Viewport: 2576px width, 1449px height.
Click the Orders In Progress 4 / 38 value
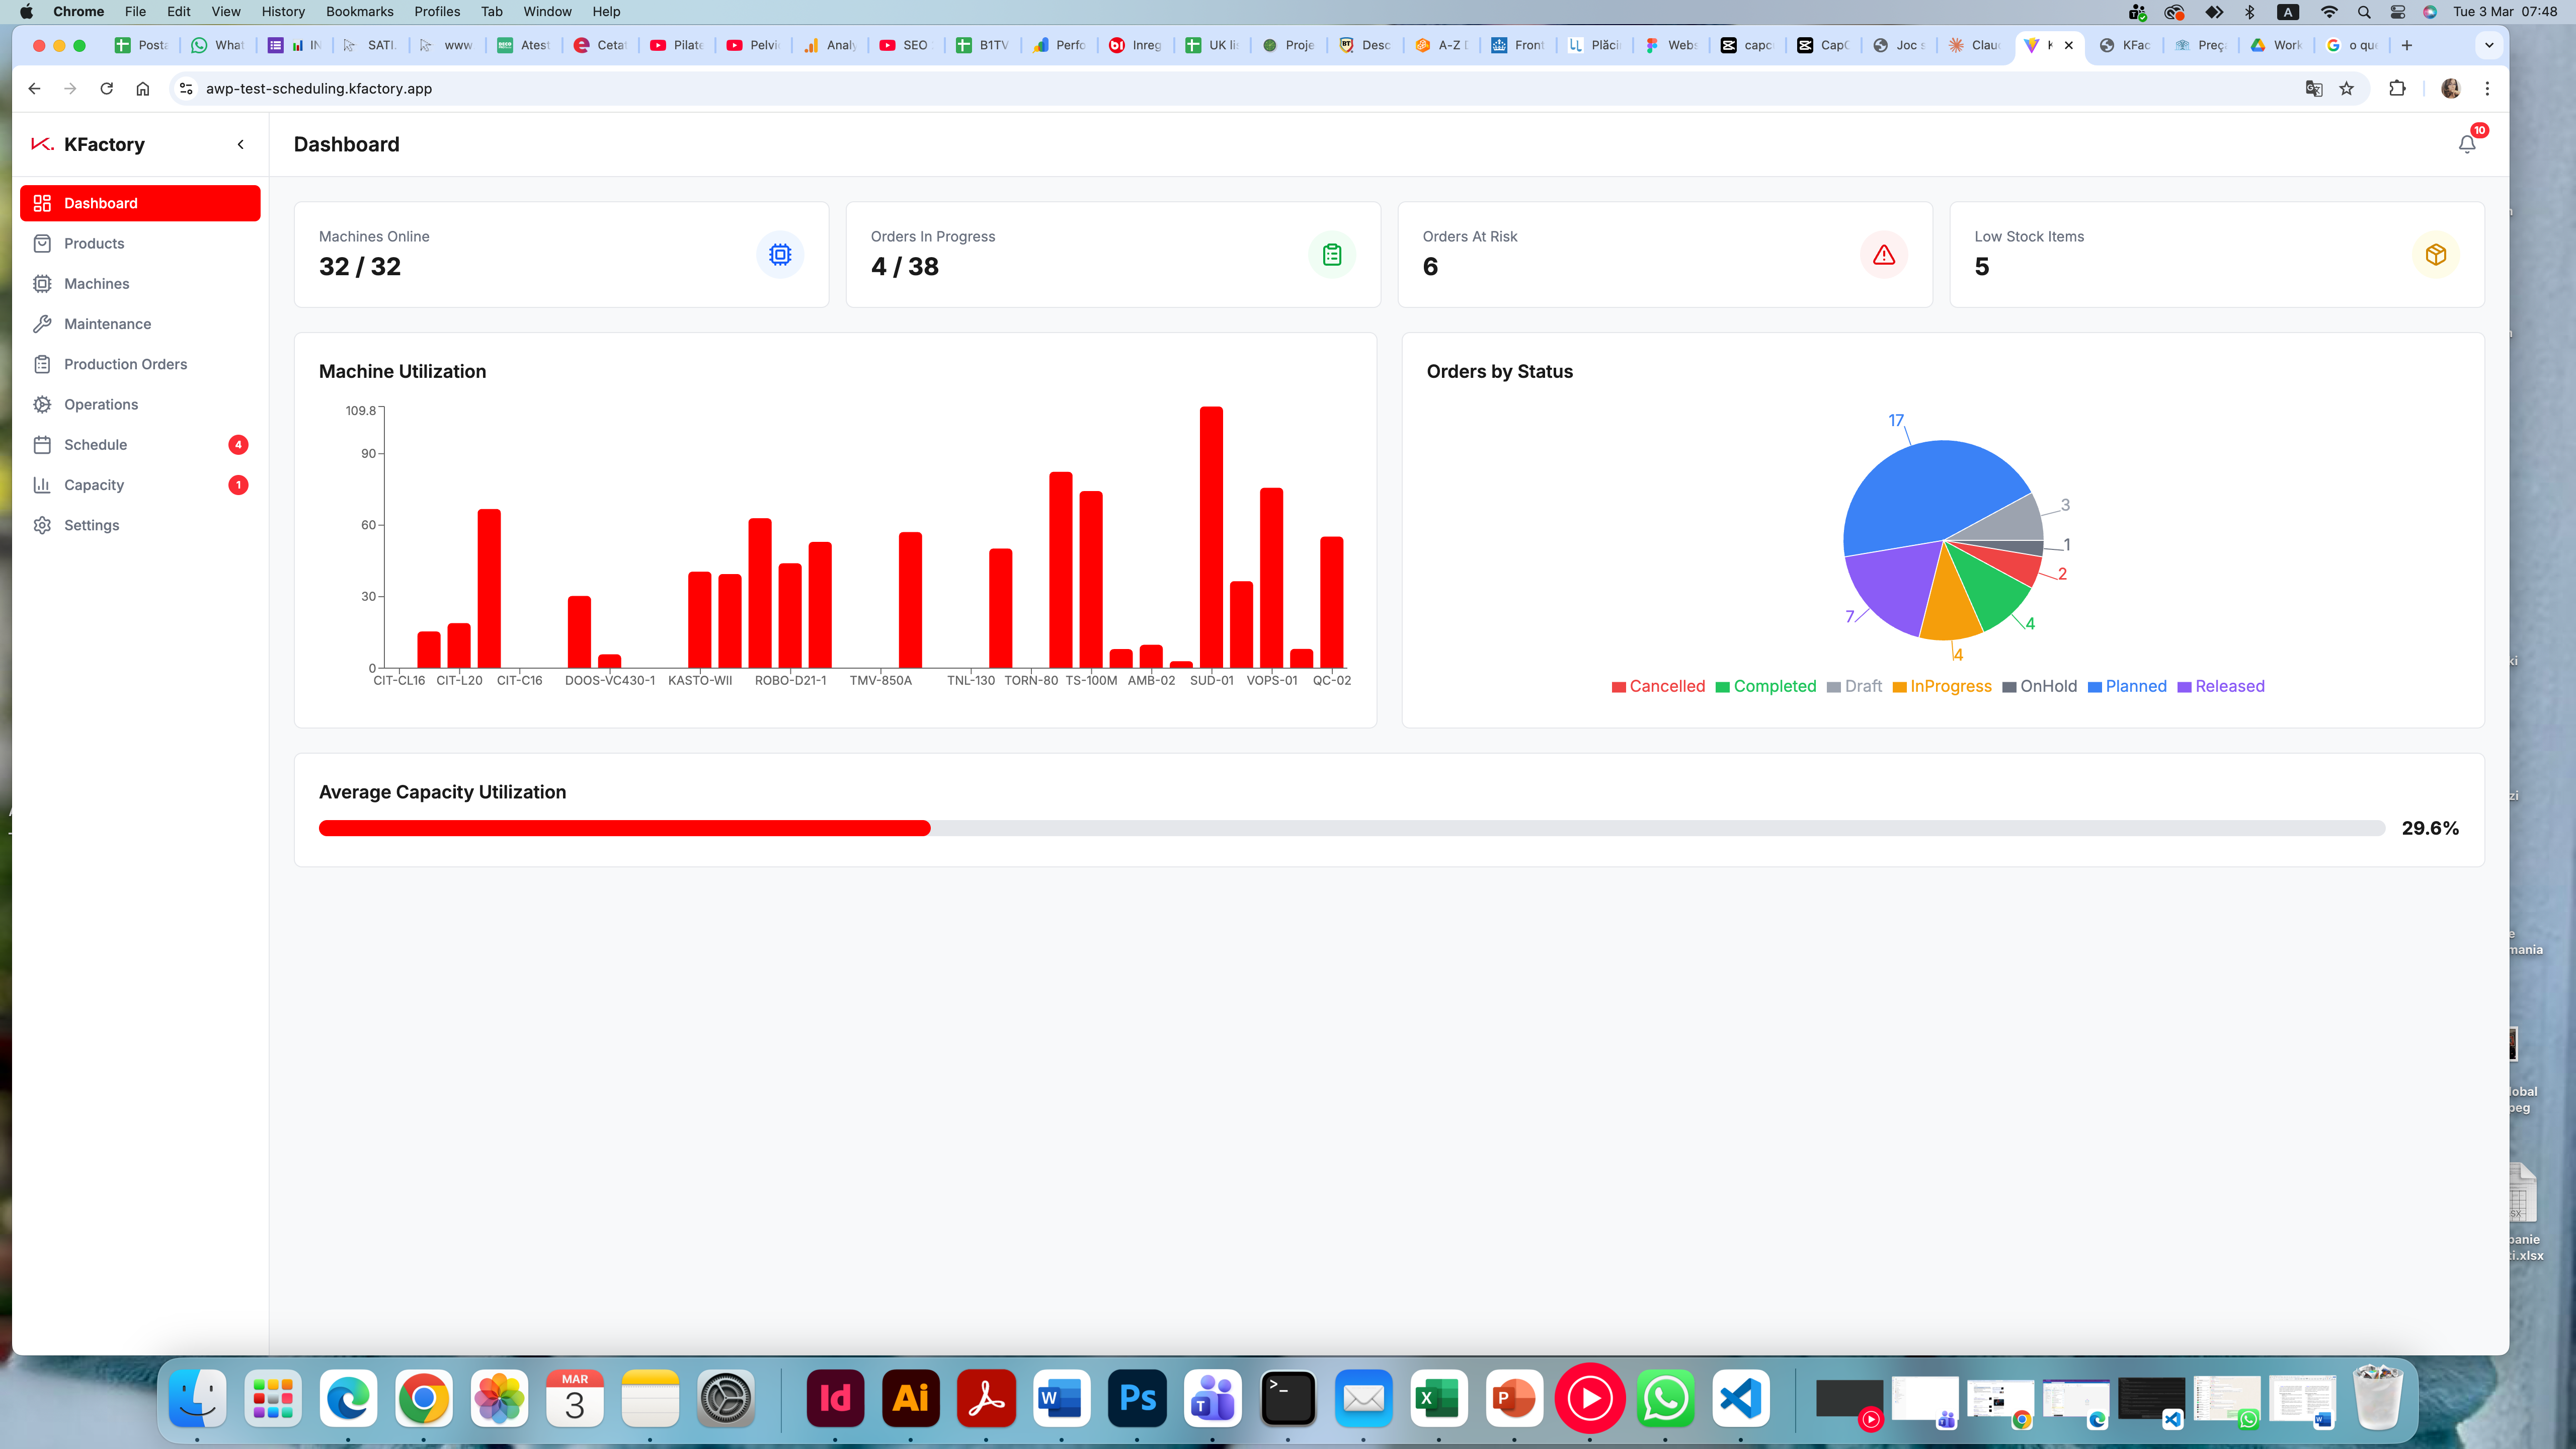[905, 267]
